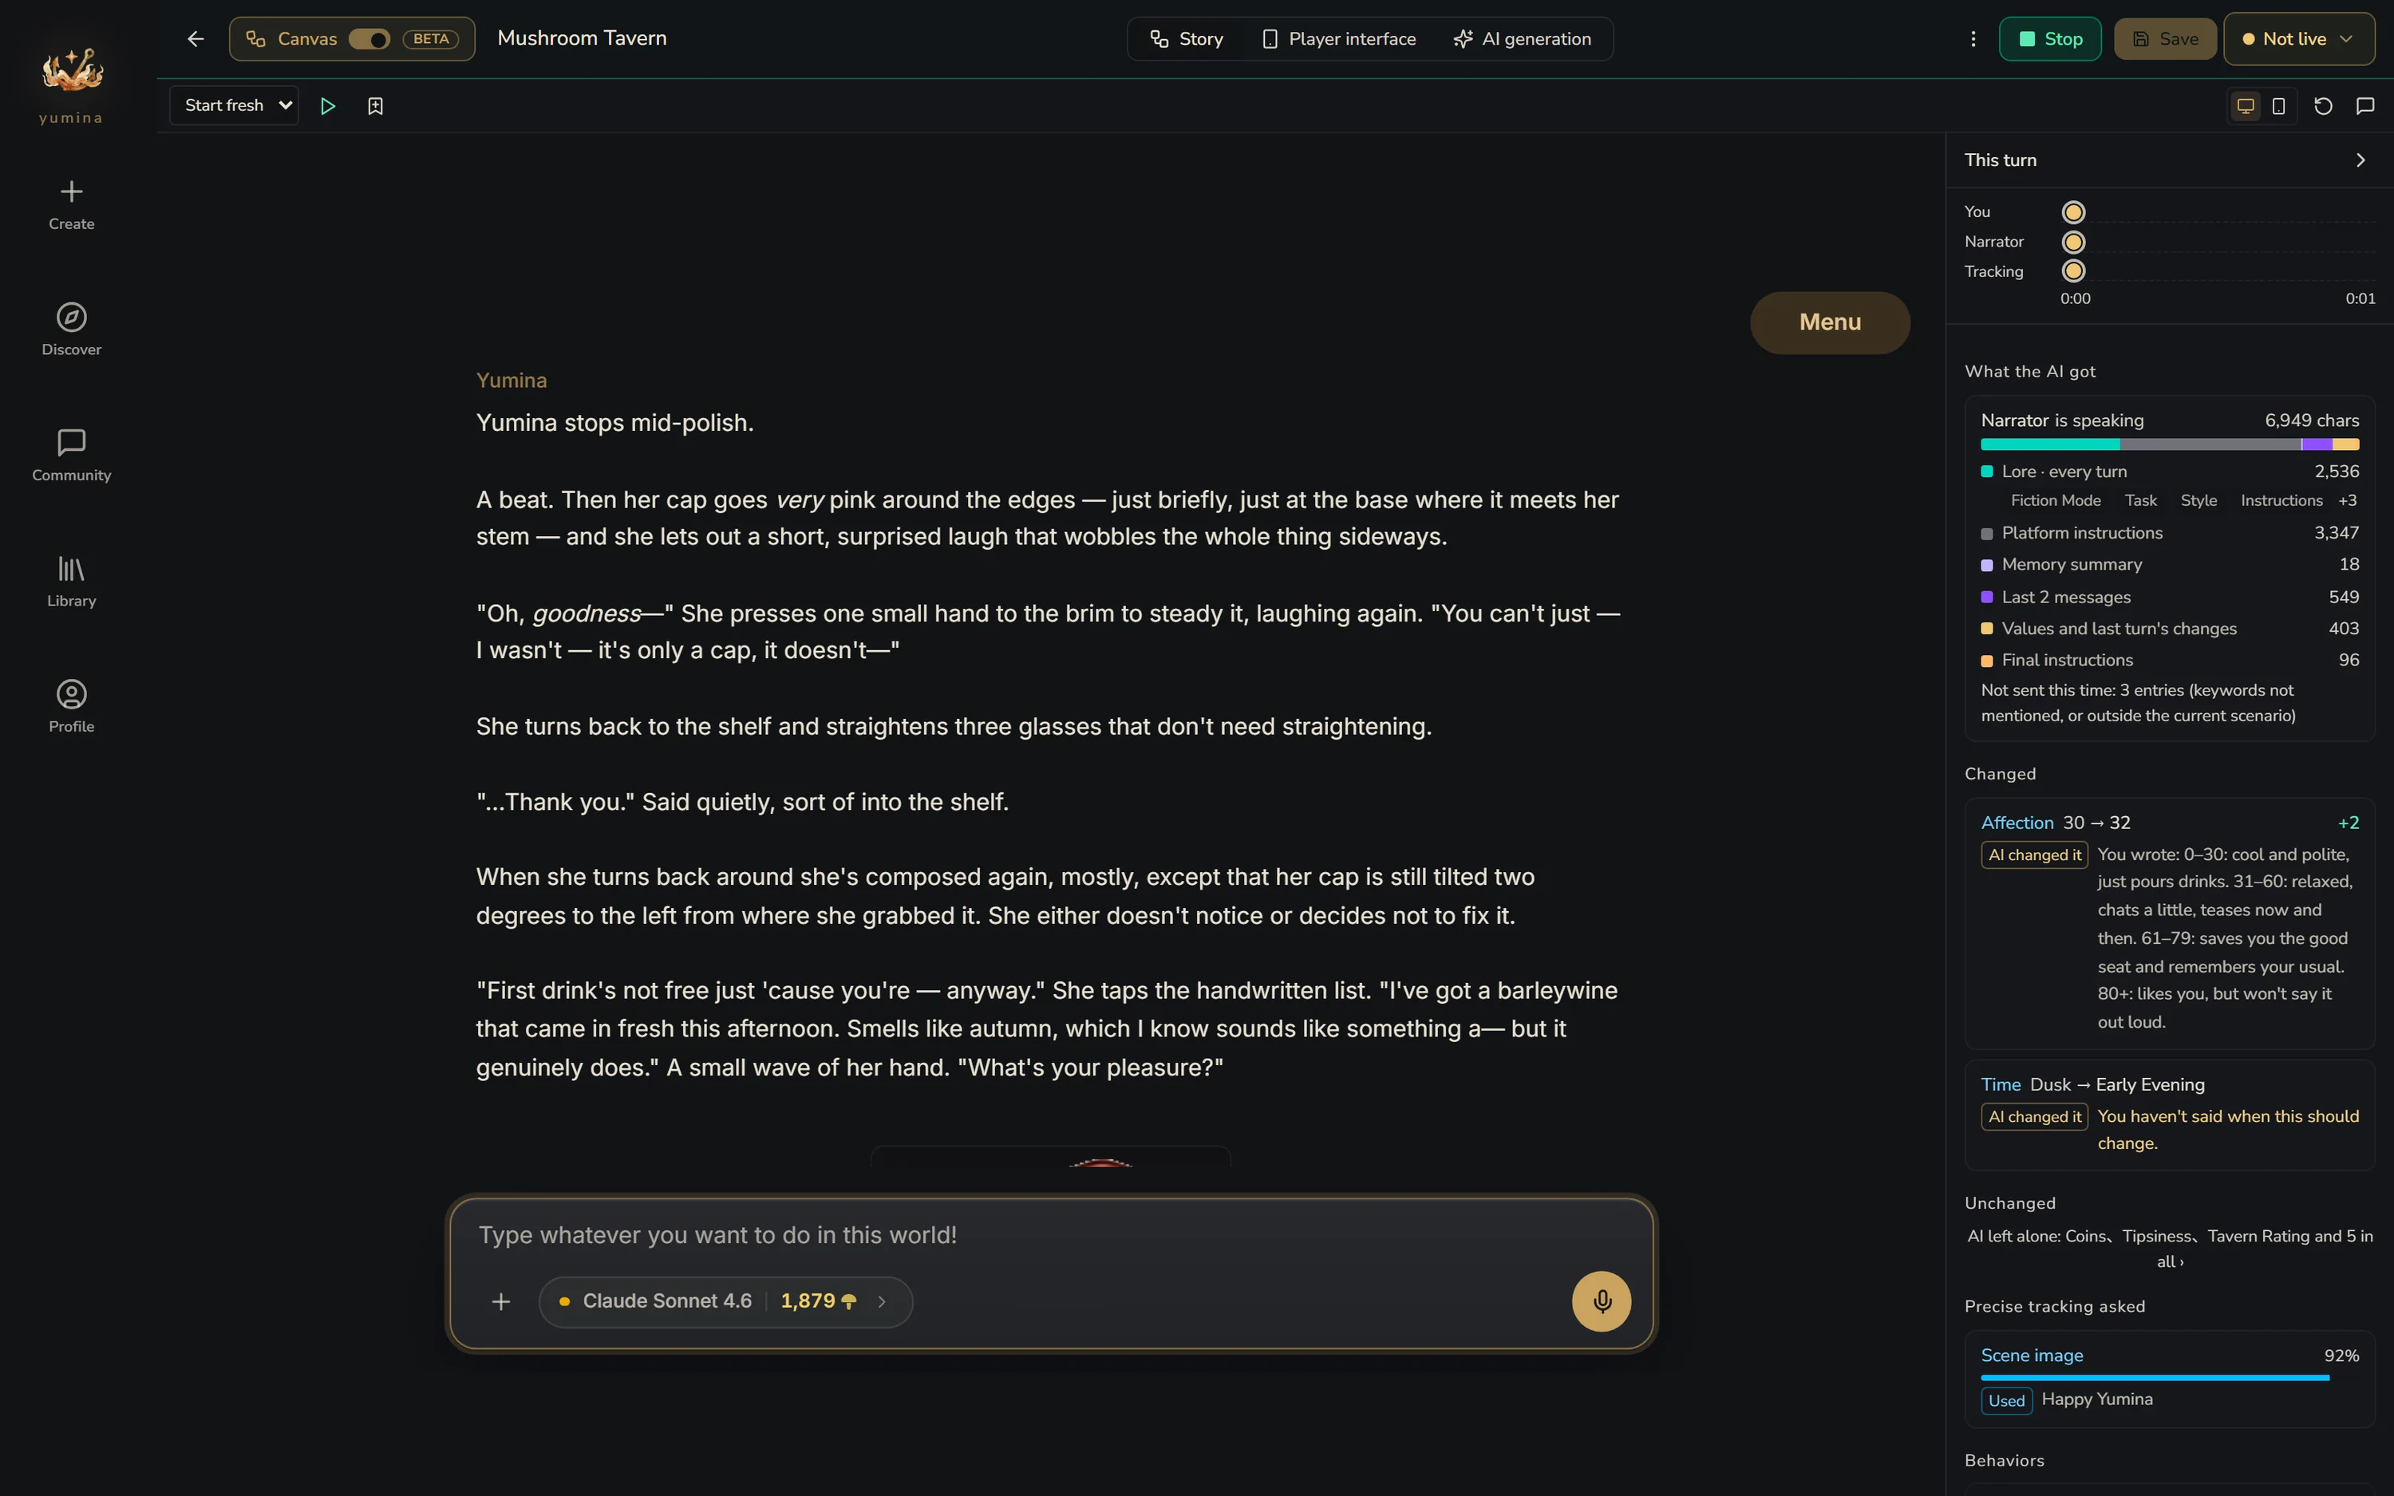This screenshot has height=1496, width=2394.
Task: Click the green play icon
Action: (x=327, y=106)
